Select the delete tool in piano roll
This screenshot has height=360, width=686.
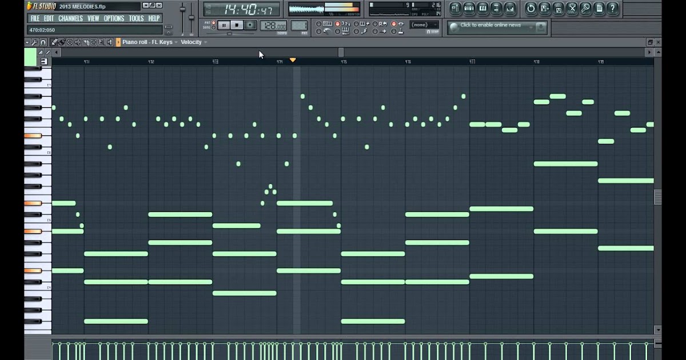pyautogui.click(x=70, y=42)
